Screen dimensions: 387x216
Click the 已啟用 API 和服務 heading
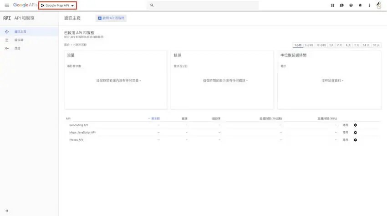(79, 33)
